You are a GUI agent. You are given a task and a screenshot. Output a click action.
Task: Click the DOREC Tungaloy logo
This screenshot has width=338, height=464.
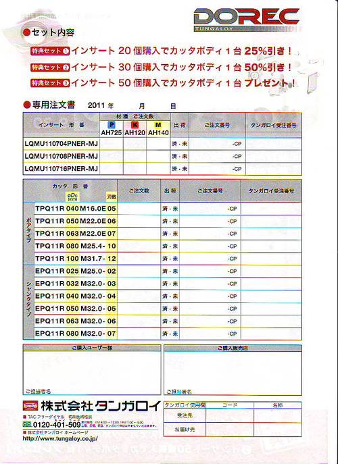(x=247, y=19)
